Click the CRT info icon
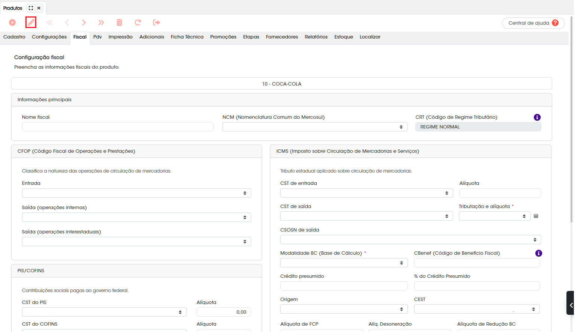This screenshot has height=332, width=575. coord(537,117)
